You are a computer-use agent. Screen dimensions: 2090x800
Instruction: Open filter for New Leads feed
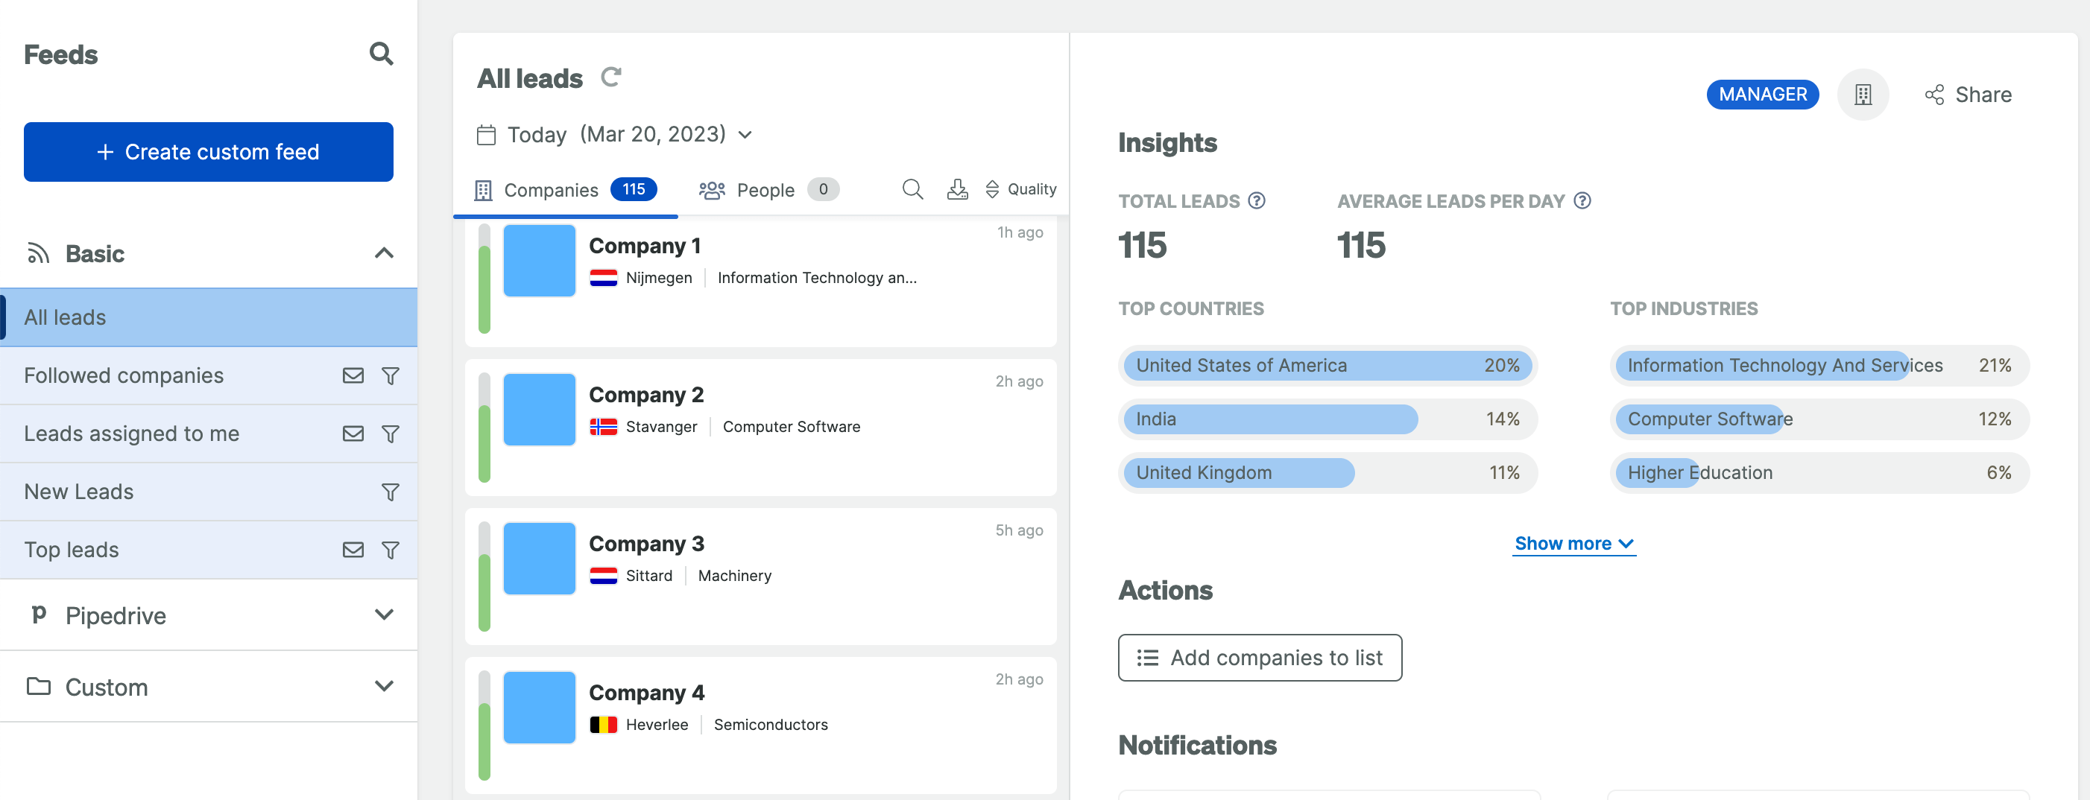pyautogui.click(x=391, y=492)
